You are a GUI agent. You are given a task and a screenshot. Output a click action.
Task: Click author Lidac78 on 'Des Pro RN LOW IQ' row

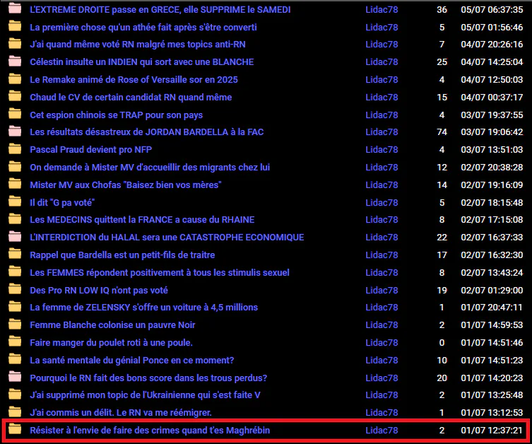(382, 291)
